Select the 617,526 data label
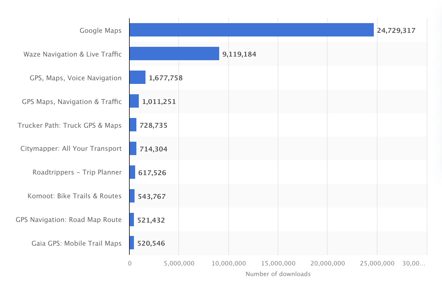Viewport: 442px width, 284px height. pos(152,173)
